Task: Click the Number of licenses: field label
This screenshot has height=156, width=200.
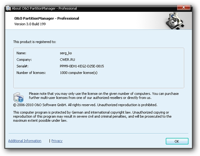Action: tap(31, 73)
